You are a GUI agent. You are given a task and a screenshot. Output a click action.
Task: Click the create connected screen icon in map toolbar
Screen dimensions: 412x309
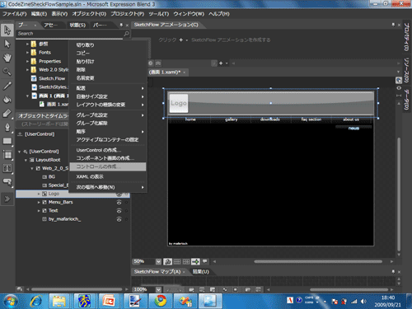point(191,289)
